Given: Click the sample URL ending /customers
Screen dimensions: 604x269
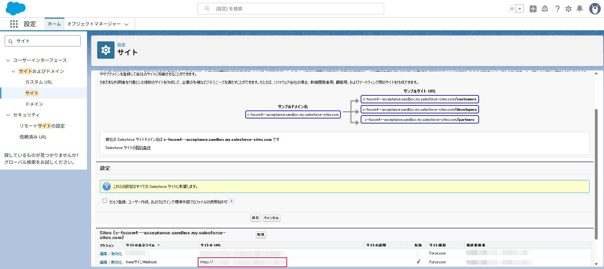Looking at the screenshot, I should pos(420,99).
